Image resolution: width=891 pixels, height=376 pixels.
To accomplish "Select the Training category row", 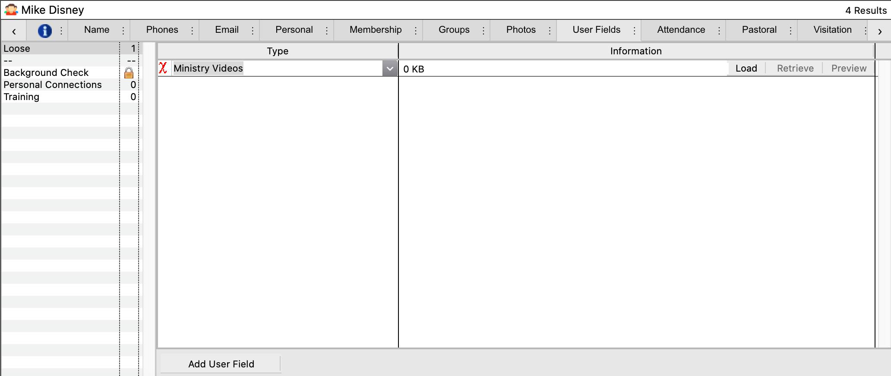I will [x=22, y=97].
